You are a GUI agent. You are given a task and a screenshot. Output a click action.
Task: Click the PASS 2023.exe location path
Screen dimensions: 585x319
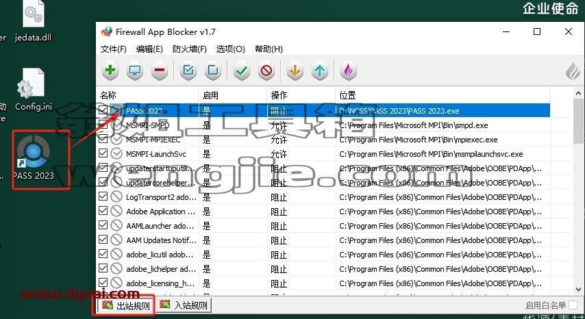[399, 111]
